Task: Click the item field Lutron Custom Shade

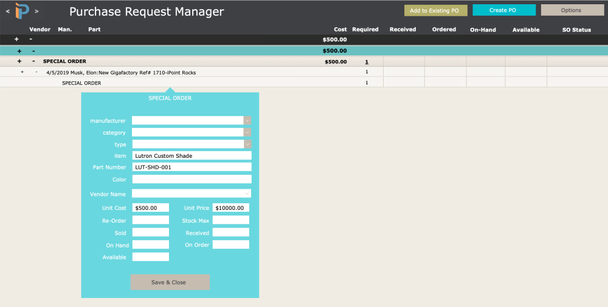Action: click(192, 156)
